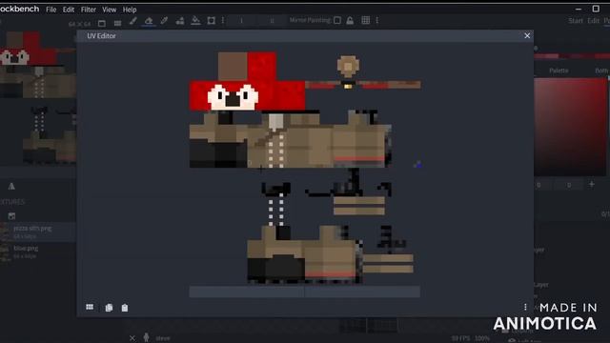Close the UV Editor dialog
Image resolution: width=610 pixels, height=343 pixels.
[527, 36]
